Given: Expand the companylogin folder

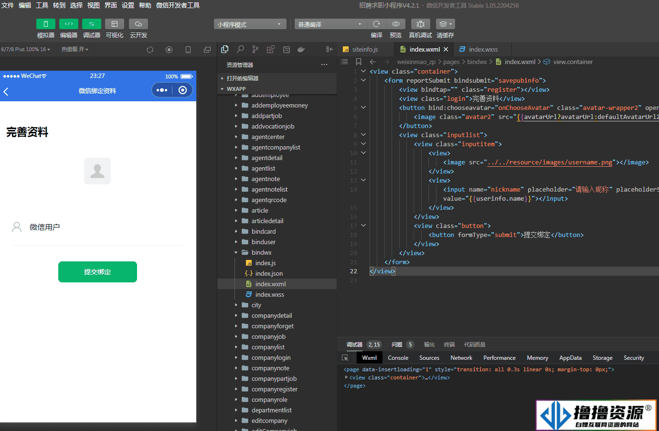Looking at the screenshot, I should click(277, 357).
